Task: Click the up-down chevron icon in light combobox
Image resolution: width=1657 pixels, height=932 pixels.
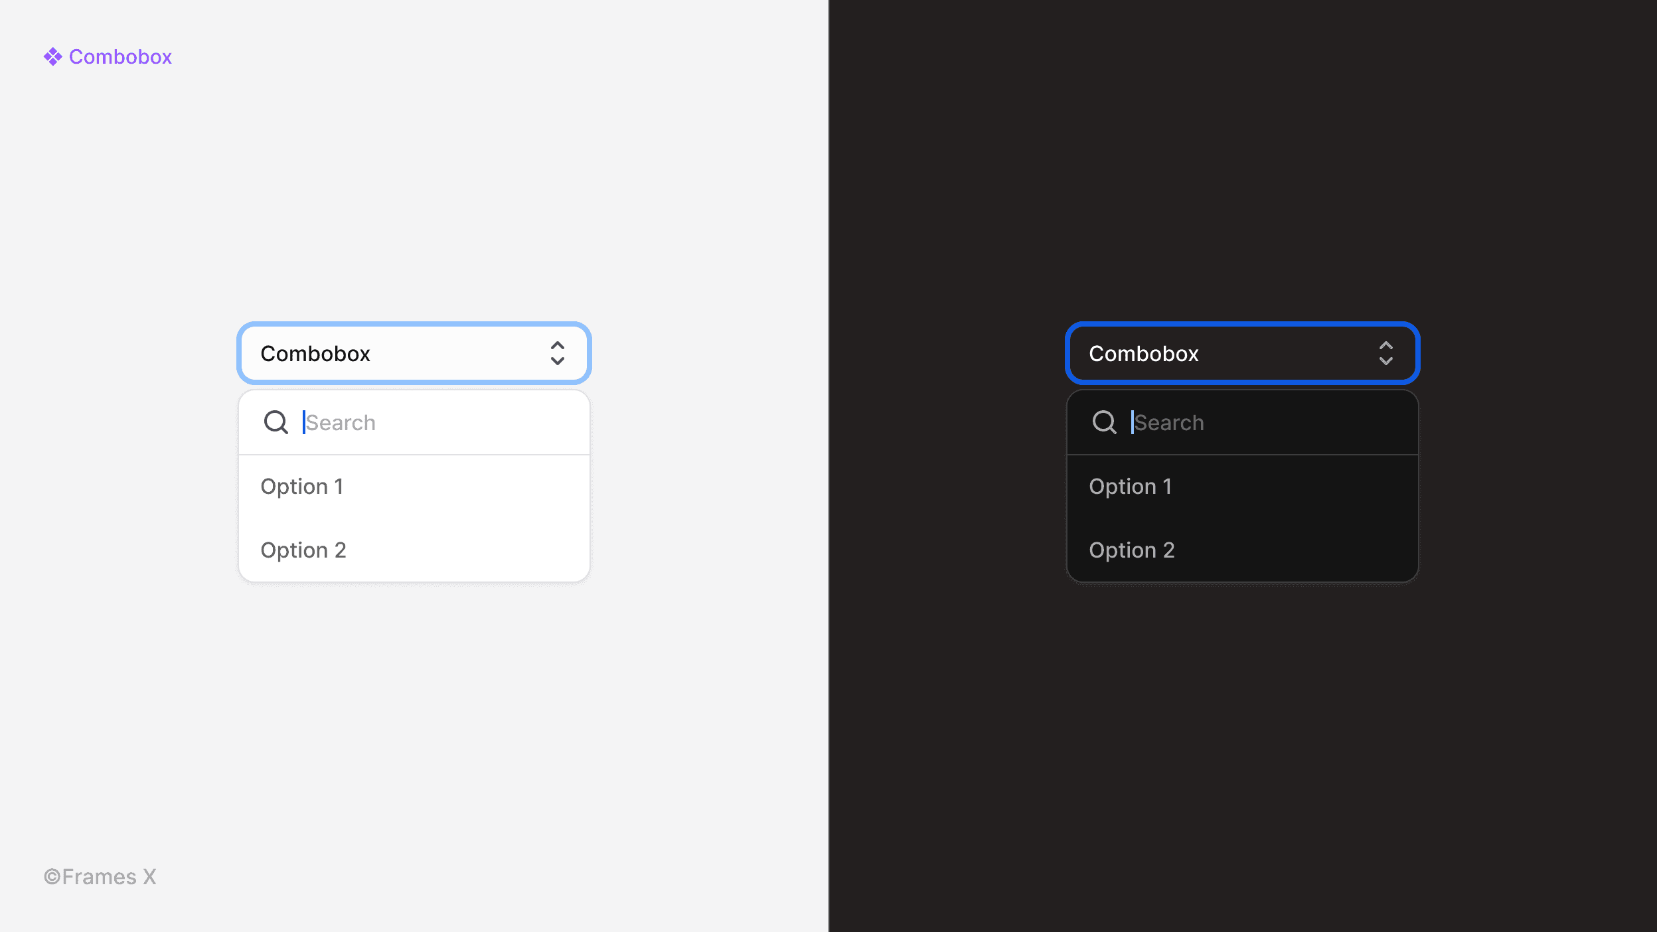Action: (x=558, y=352)
